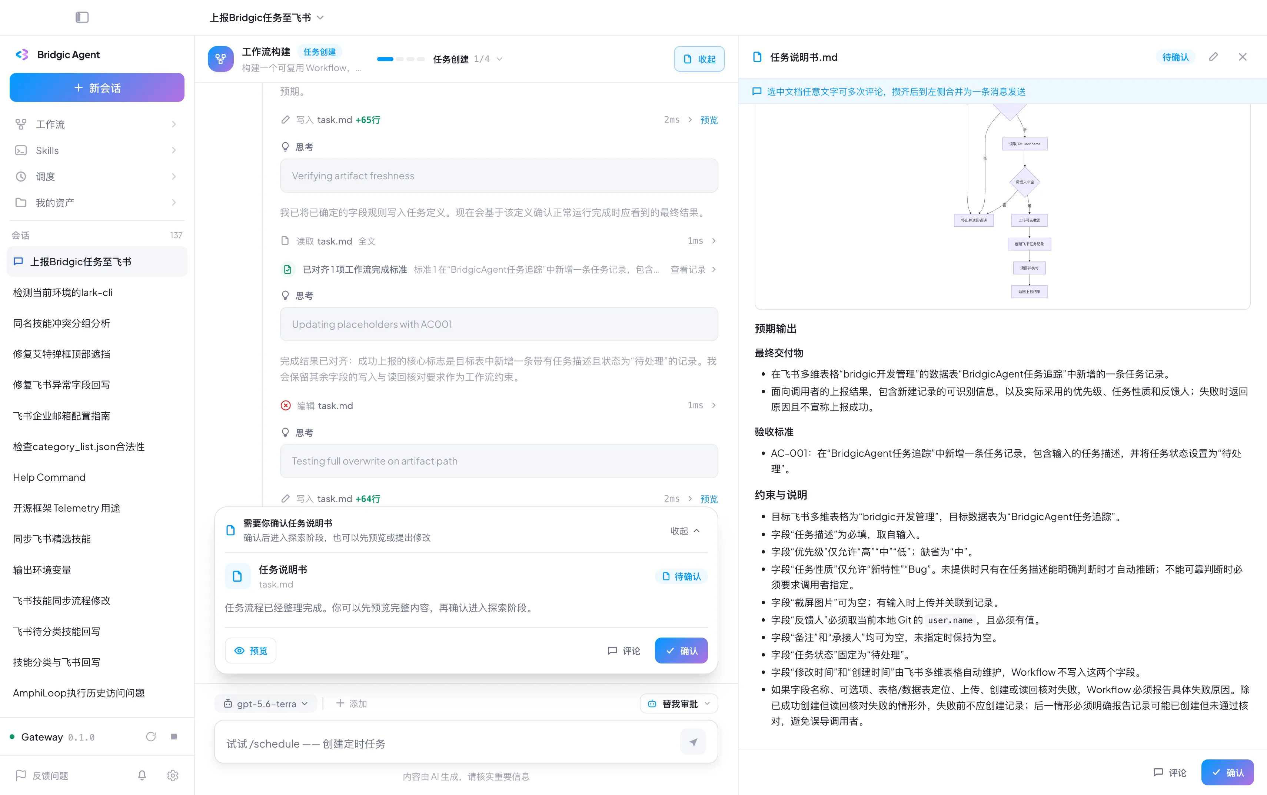Click 确认 at document panel bottom

click(1227, 772)
